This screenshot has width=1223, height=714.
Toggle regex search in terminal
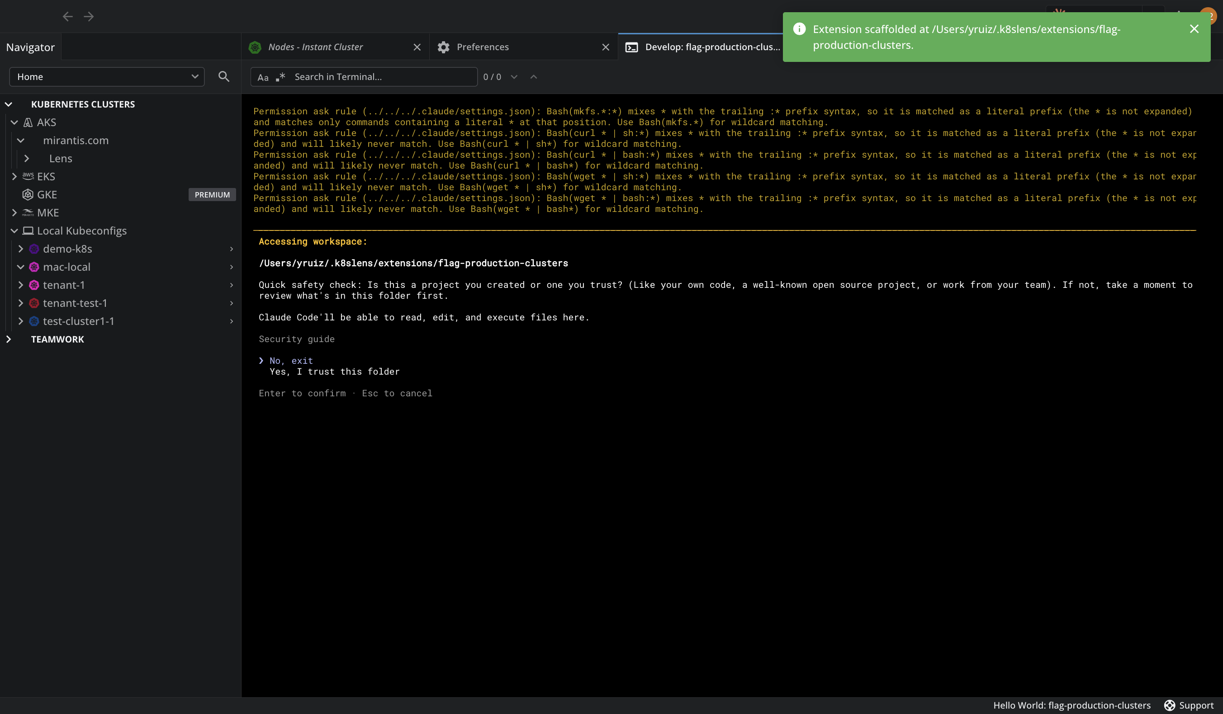pyautogui.click(x=280, y=77)
